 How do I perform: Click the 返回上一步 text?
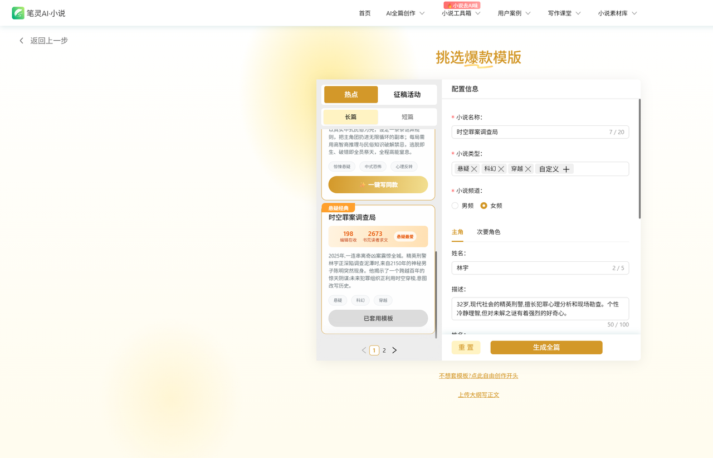49,41
